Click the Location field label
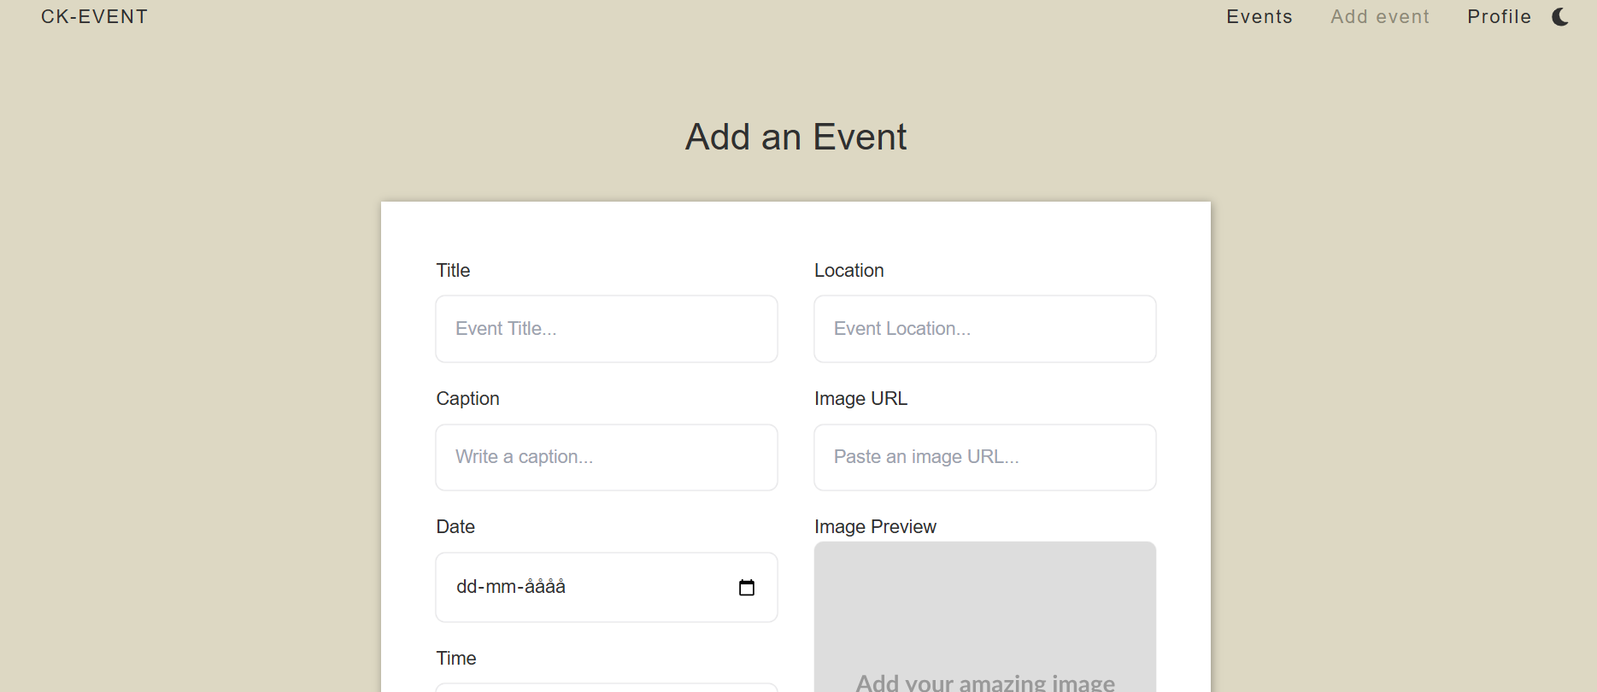1597x692 pixels. coord(848,271)
